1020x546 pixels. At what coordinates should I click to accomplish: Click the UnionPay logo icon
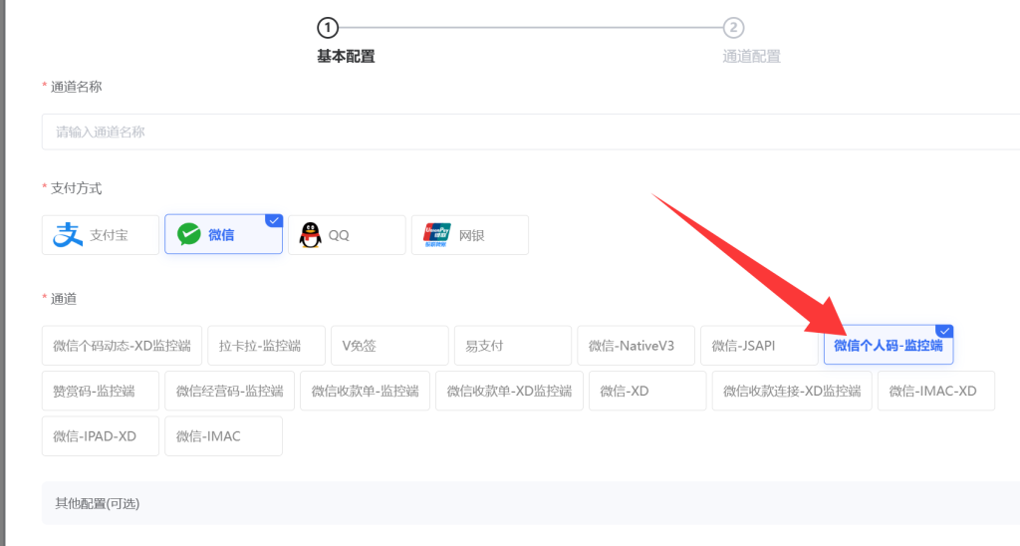(x=437, y=235)
